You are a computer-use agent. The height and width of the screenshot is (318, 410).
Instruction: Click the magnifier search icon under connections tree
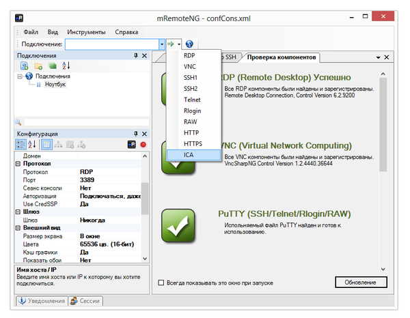(18, 122)
